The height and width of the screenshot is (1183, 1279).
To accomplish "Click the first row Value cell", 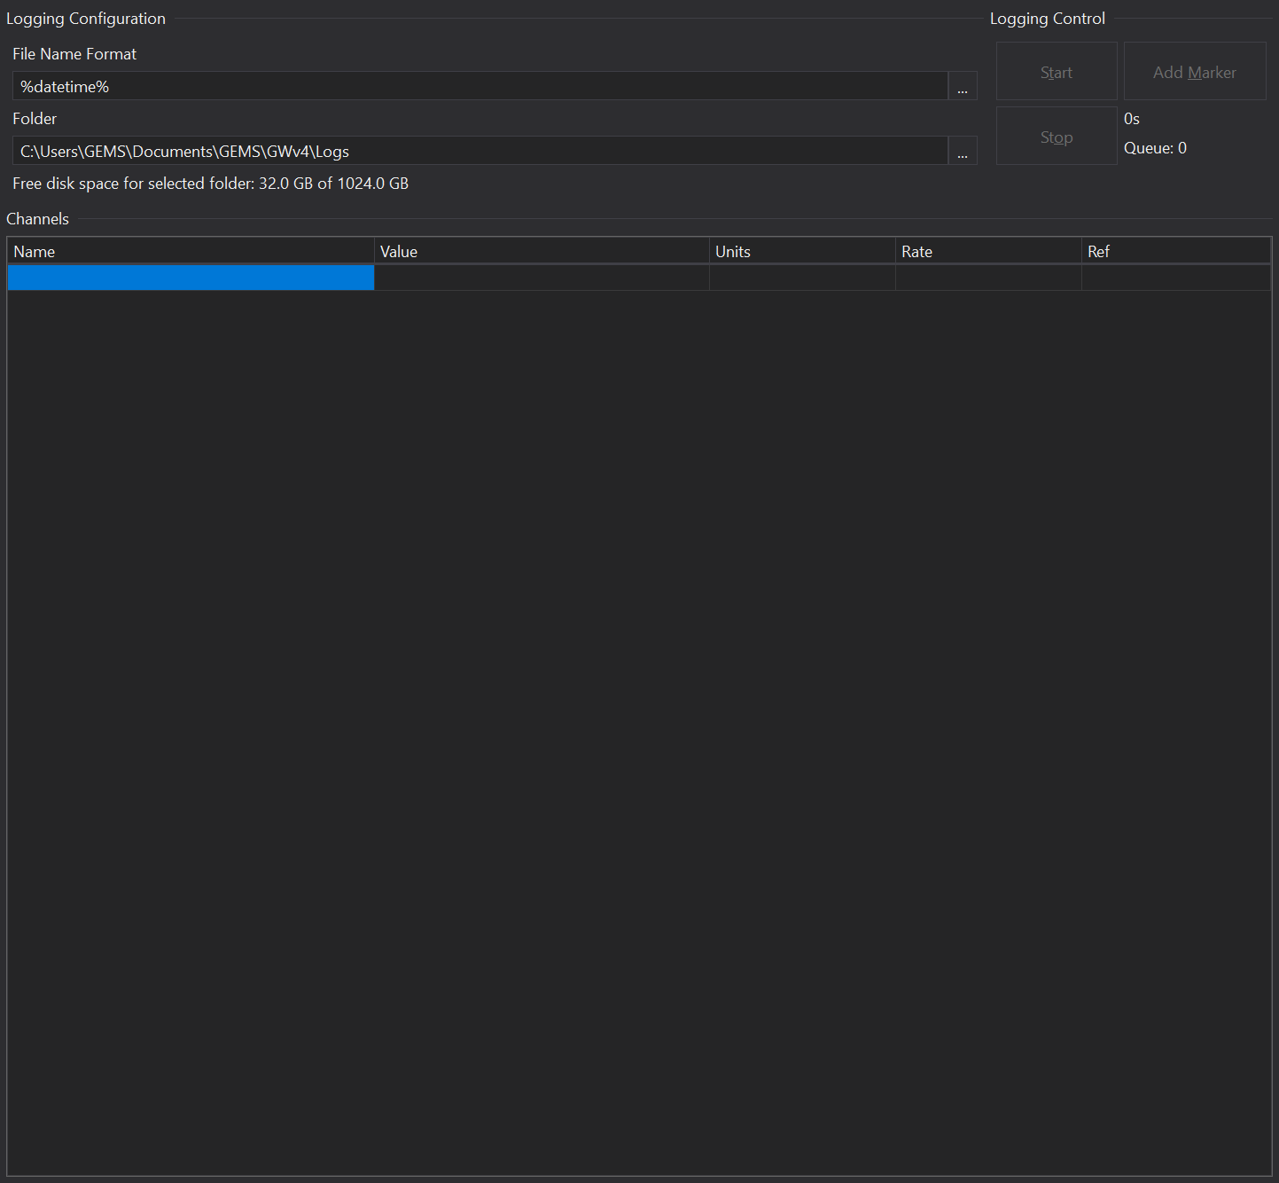I will coord(541,278).
